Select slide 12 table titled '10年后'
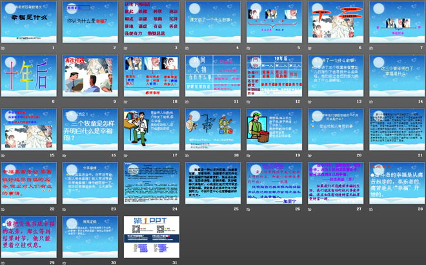 pyautogui.click(x=274, y=76)
